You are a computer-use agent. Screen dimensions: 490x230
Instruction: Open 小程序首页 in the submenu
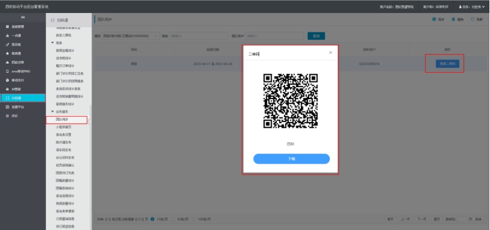(x=63, y=127)
